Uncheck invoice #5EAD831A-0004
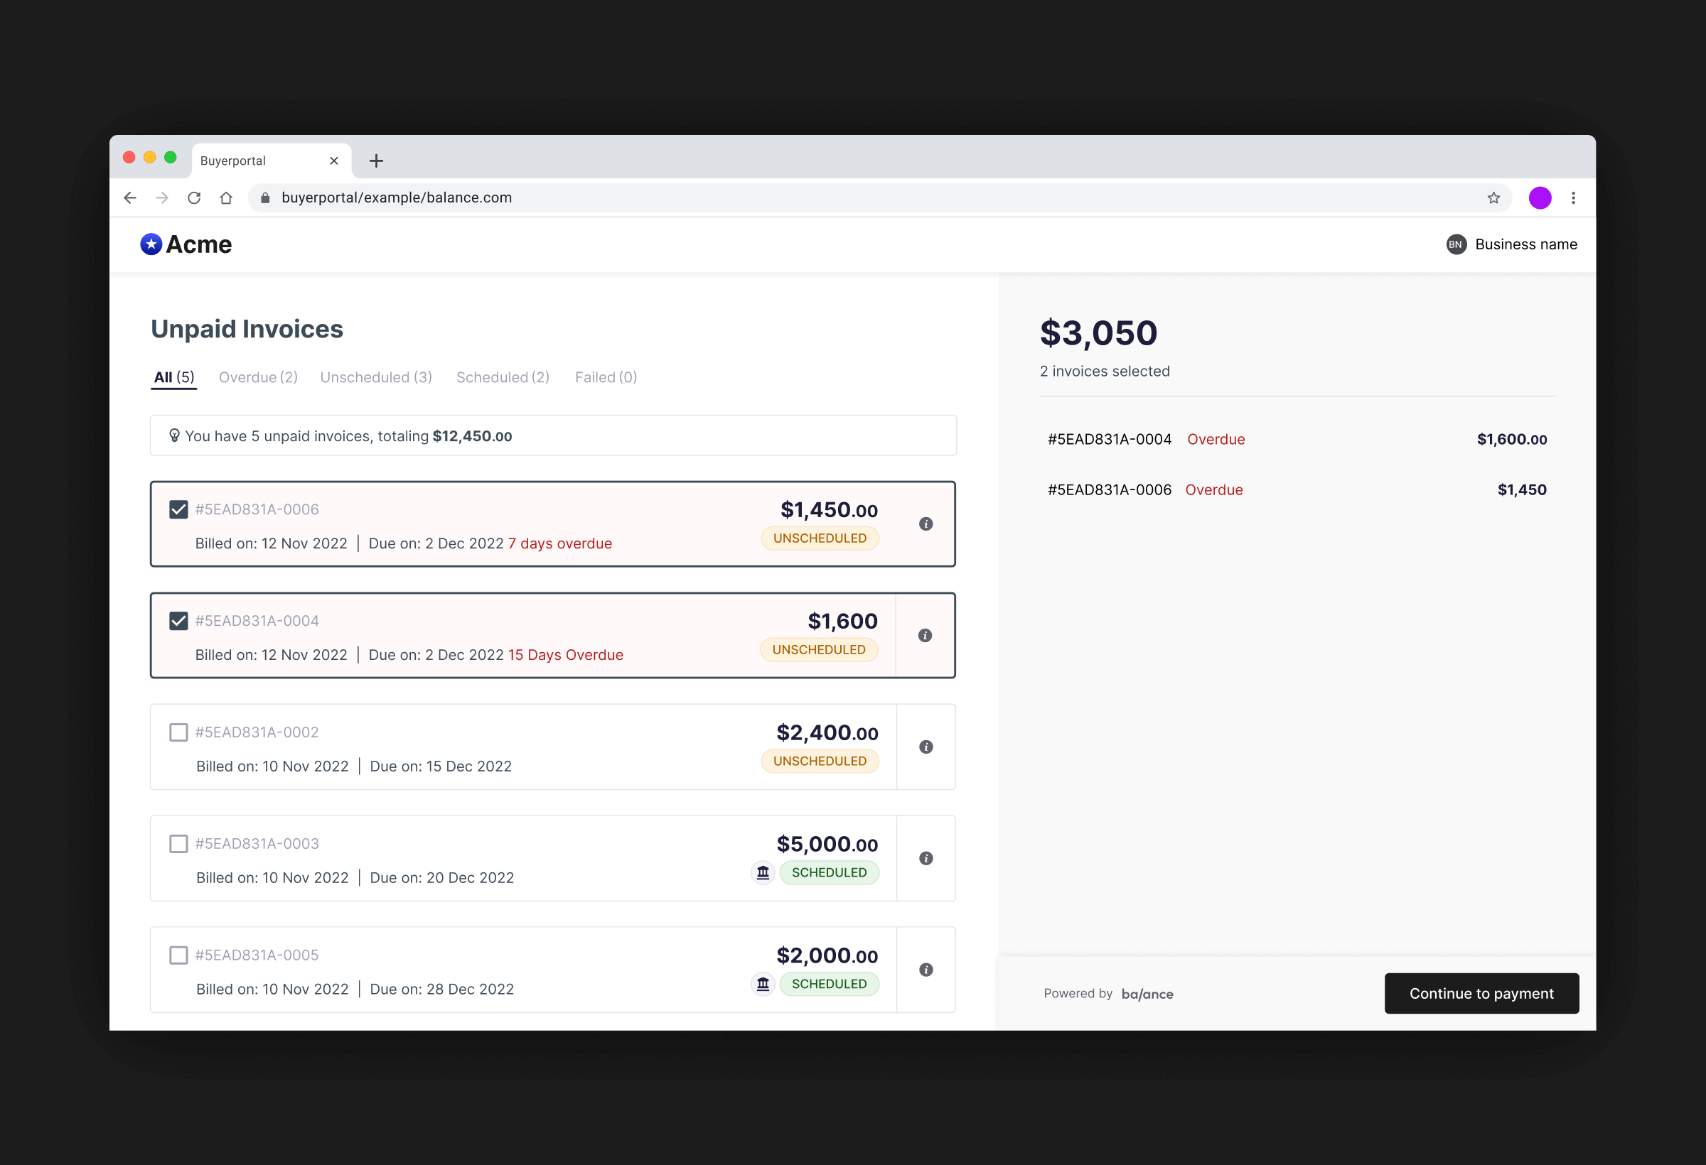This screenshot has height=1165, width=1706. tap(178, 620)
